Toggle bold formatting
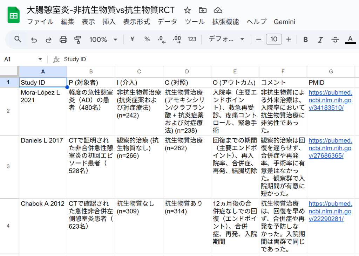 (305, 39)
